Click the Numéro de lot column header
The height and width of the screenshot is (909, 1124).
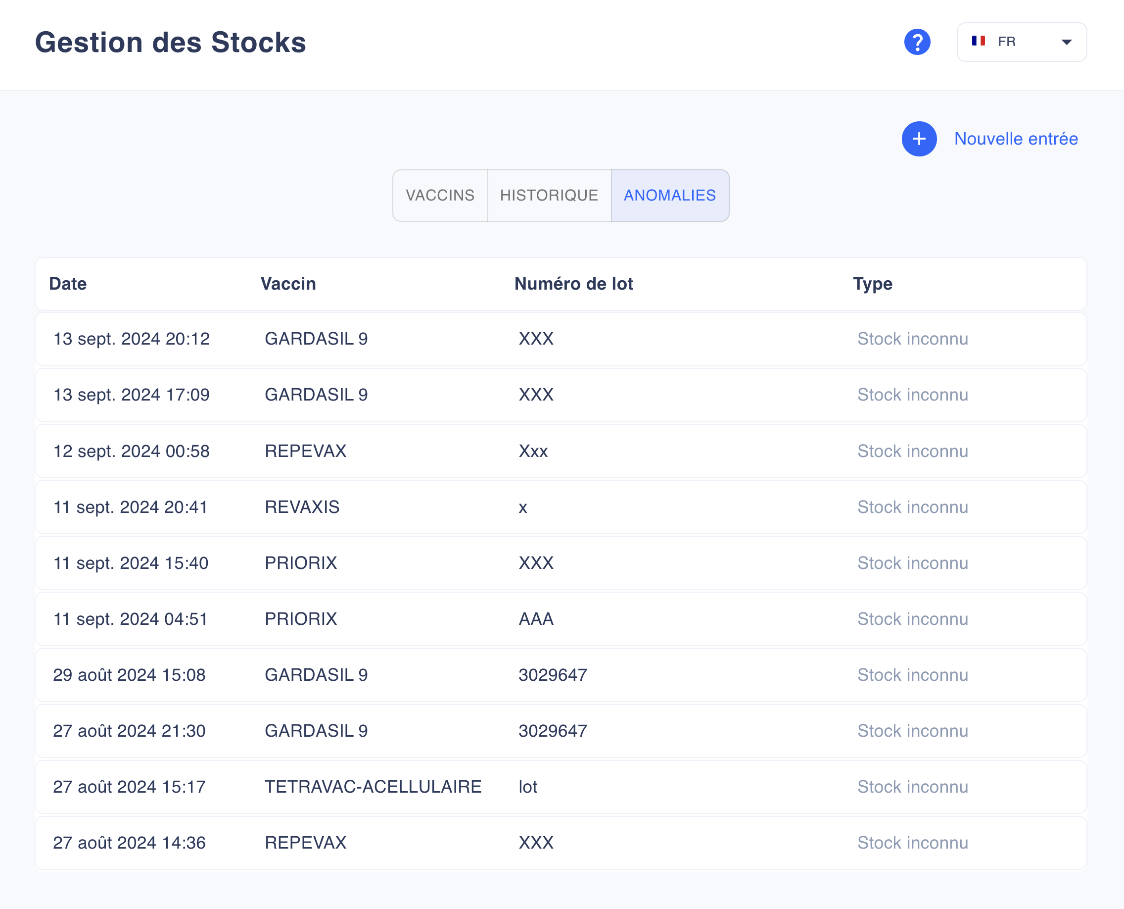pos(573,284)
